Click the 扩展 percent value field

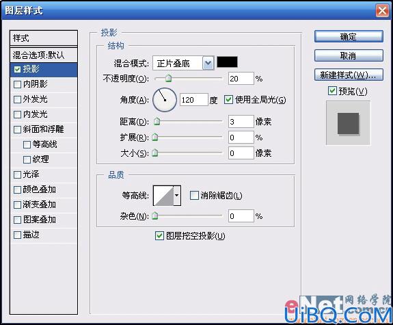(241, 138)
